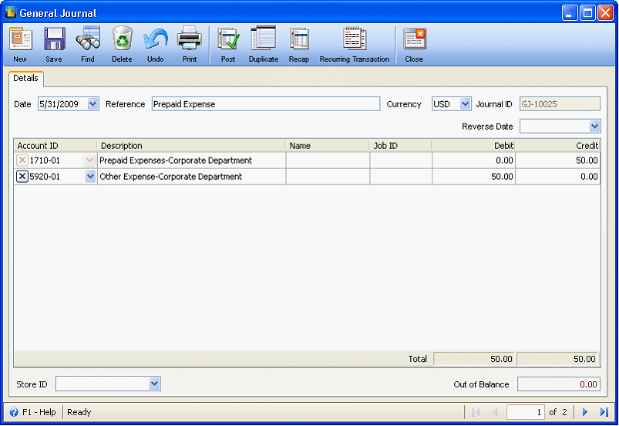Minimize the General Journal window
This screenshot has height=426, width=619.
click(x=570, y=12)
